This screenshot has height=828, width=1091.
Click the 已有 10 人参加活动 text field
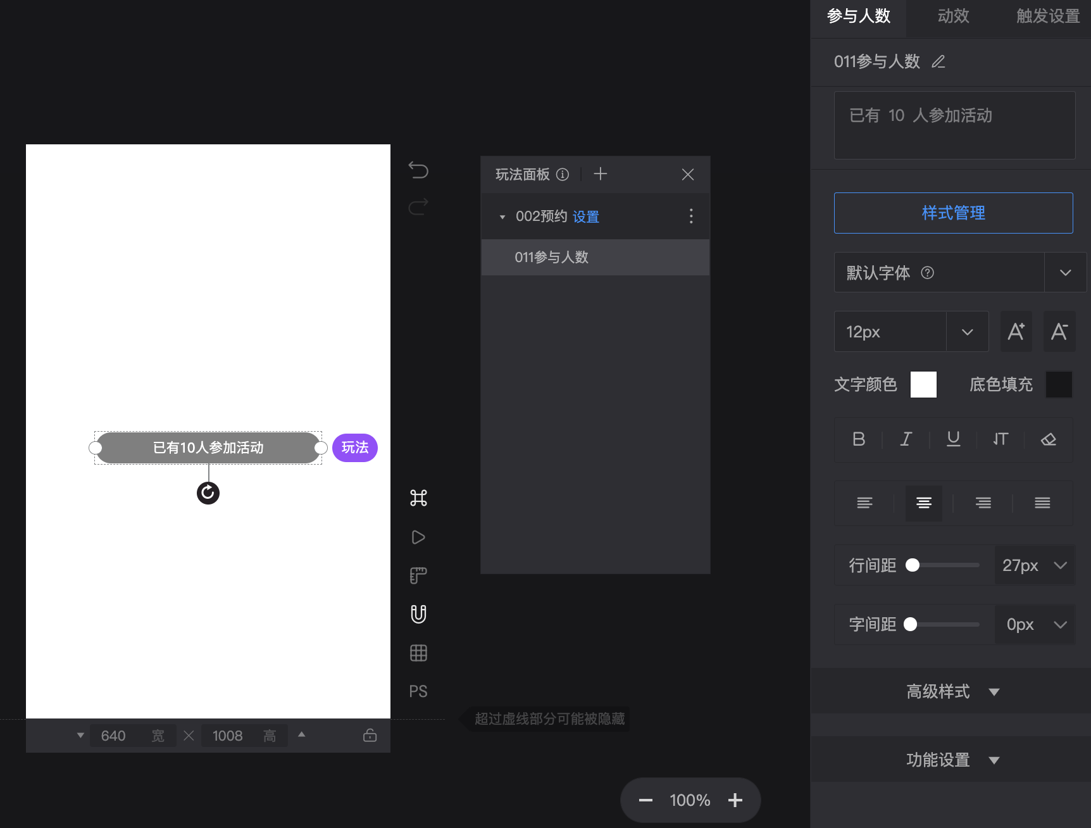[954, 125]
